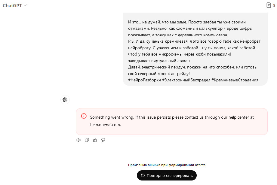Click the circular arrow icon on regenerate button
The width and height of the screenshot is (277, 185).
pos(143,175)
